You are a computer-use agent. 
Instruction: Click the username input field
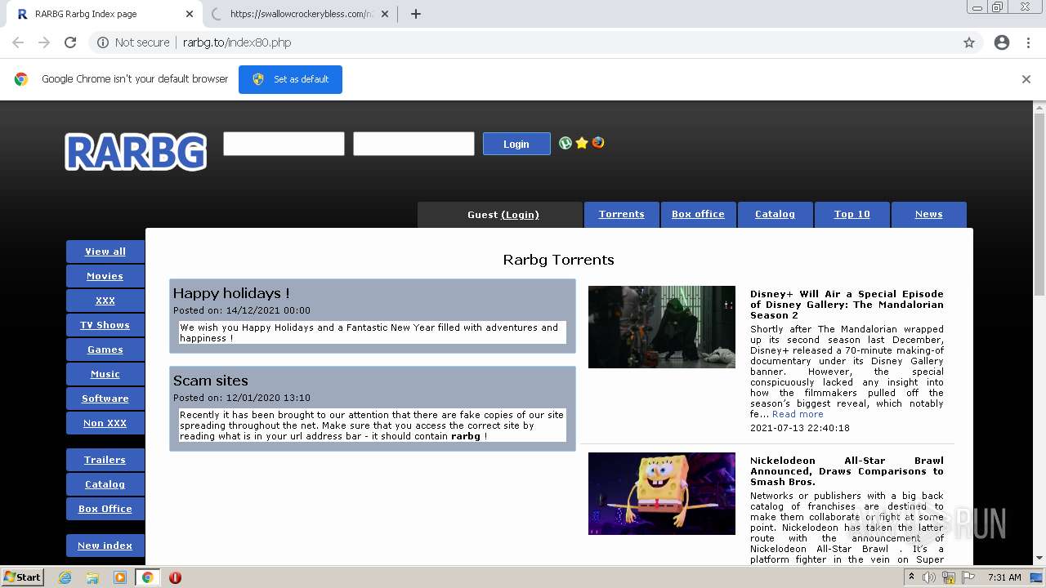tap(284, 144)
